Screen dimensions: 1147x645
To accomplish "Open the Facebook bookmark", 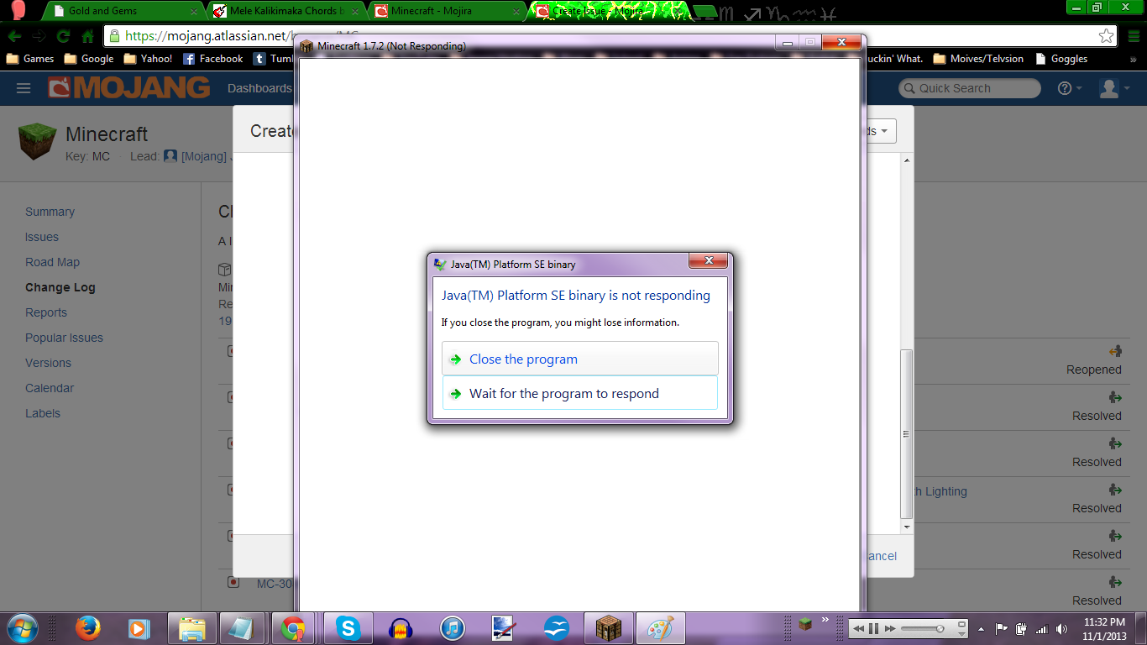I will pyautogui.click(x=213, y=59).
